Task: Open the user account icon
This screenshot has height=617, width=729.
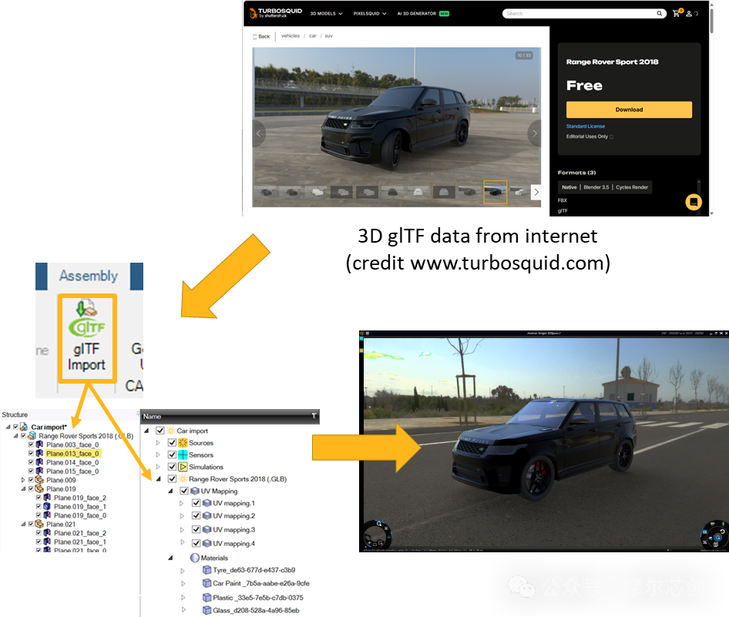Action: pyautogui.click(x=689, y=13)
